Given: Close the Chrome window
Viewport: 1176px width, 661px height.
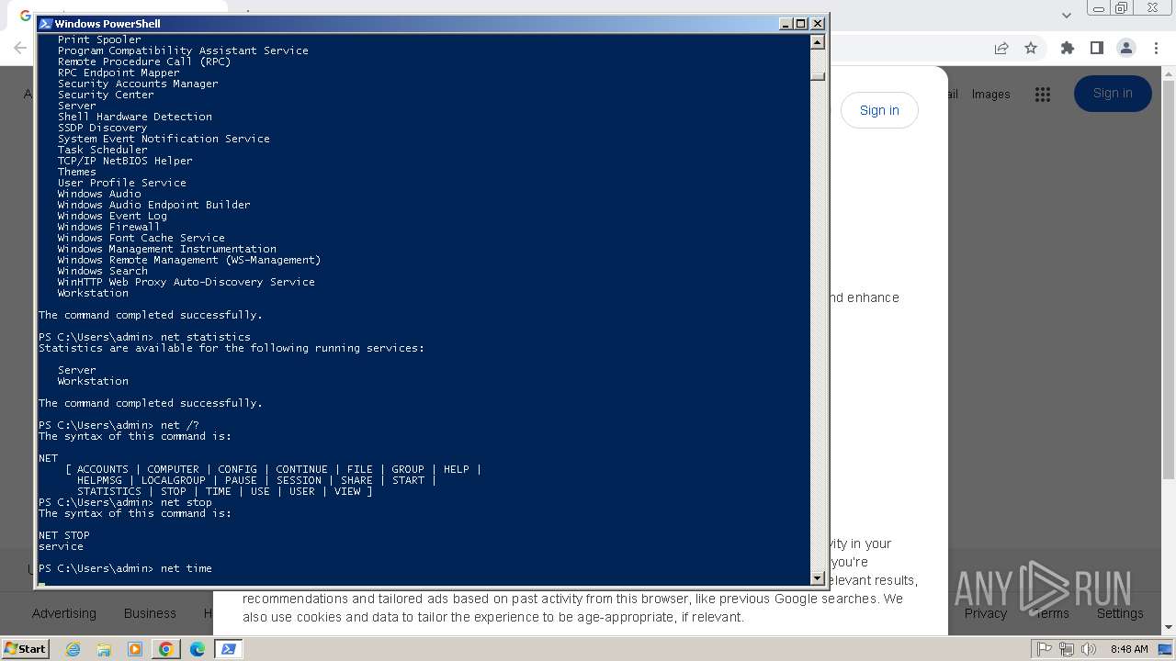Looking at the screenshot, I should coord(1152,8).
